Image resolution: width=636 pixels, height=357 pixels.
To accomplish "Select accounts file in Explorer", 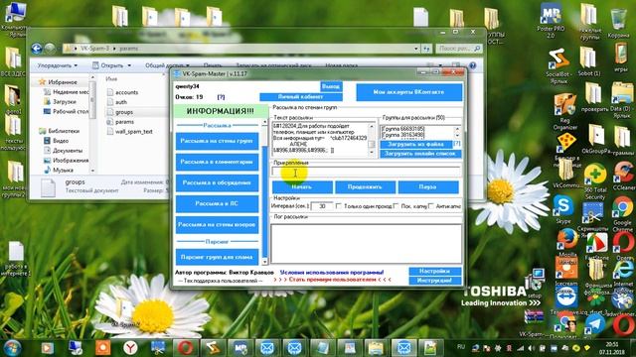I will point(126,92).
